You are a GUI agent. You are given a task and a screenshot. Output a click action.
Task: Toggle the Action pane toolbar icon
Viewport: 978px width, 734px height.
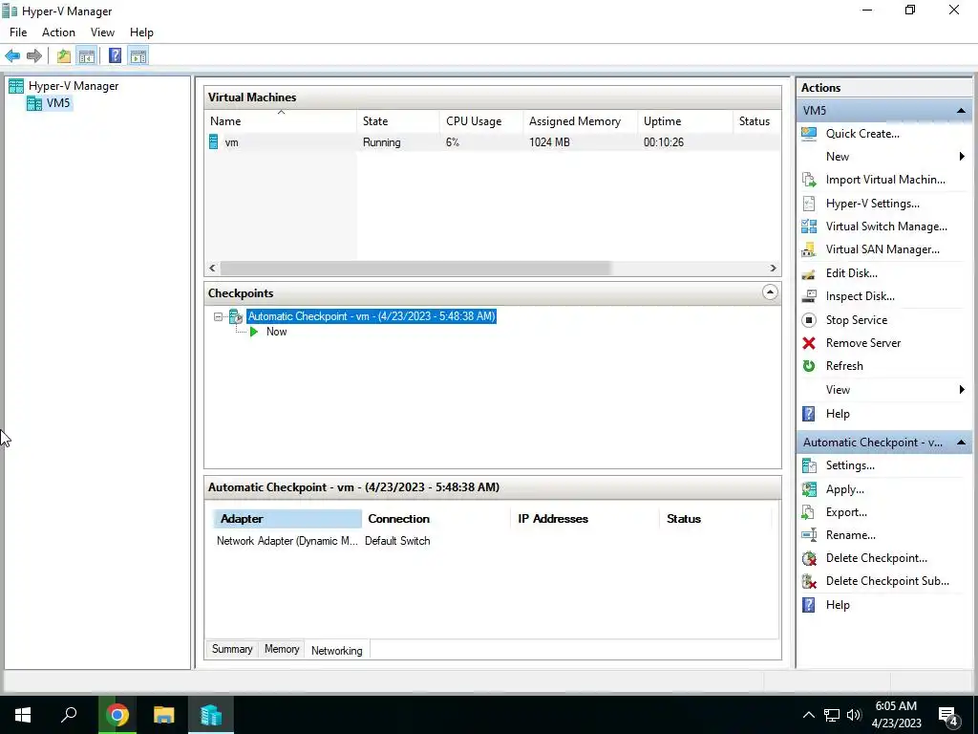[x=138, y=56]
